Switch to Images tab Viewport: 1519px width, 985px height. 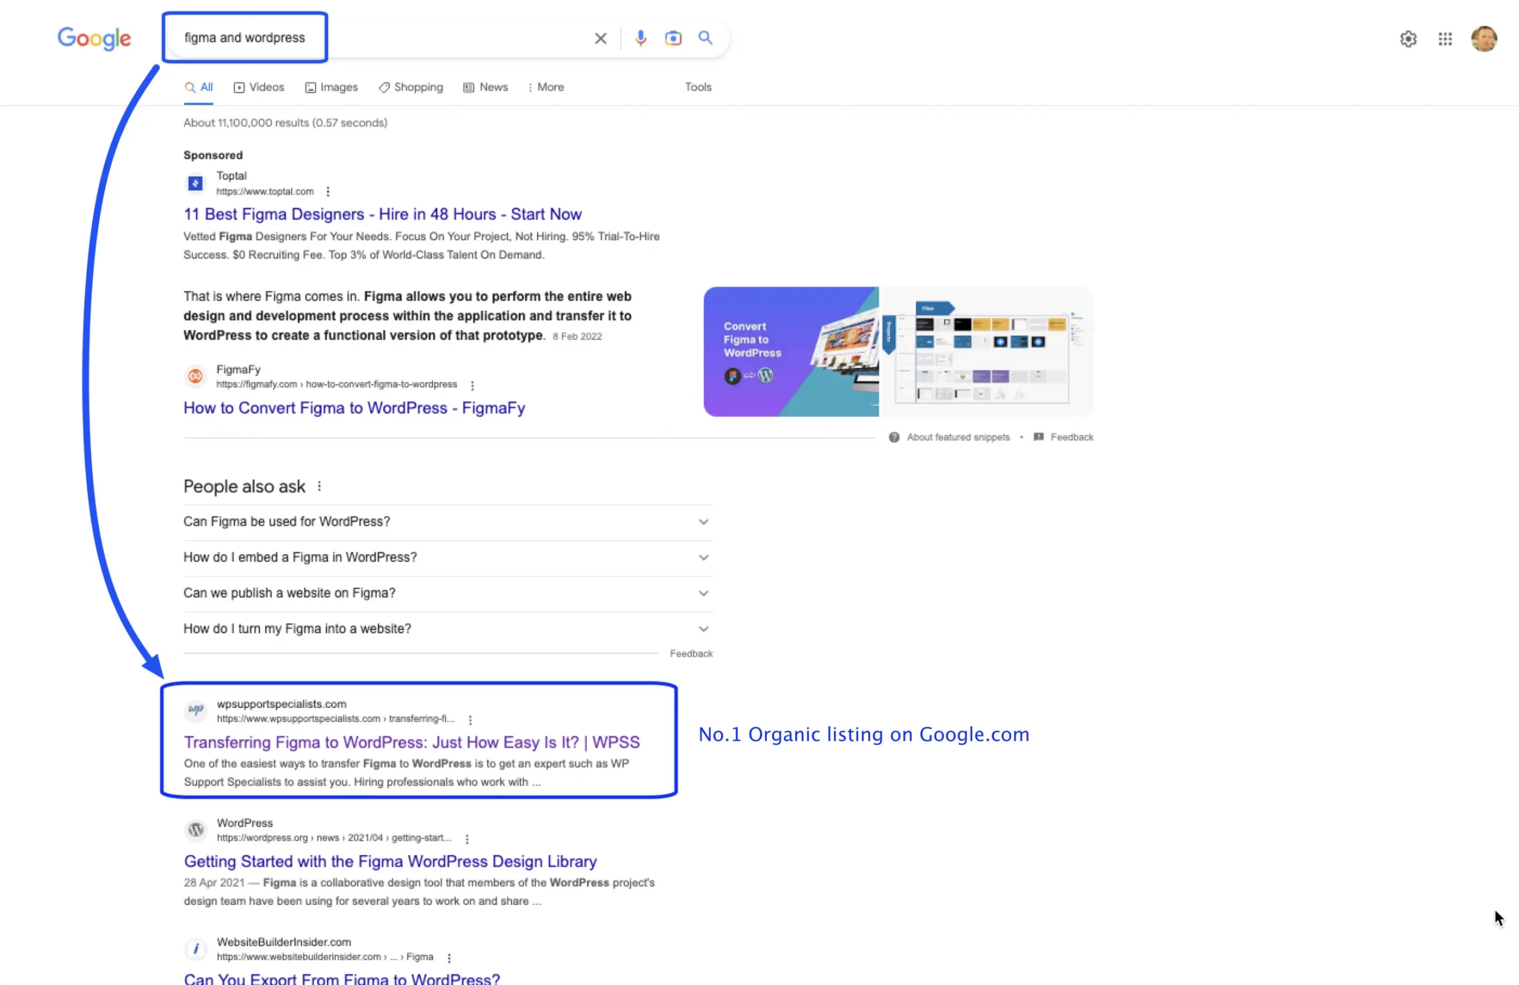click(331, 87)
